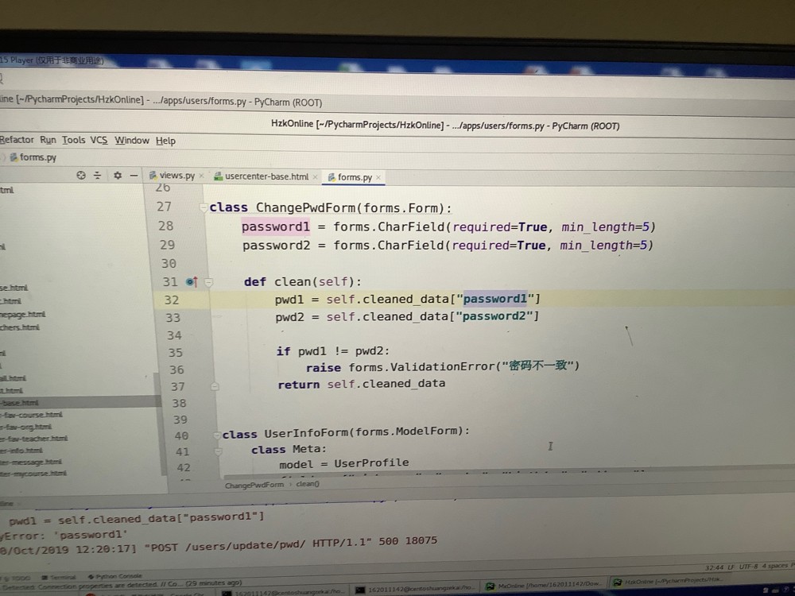Collapse the clean method fold marker on line 31
The height and width of the screenshot is (596, 795).
click(209, 282)
